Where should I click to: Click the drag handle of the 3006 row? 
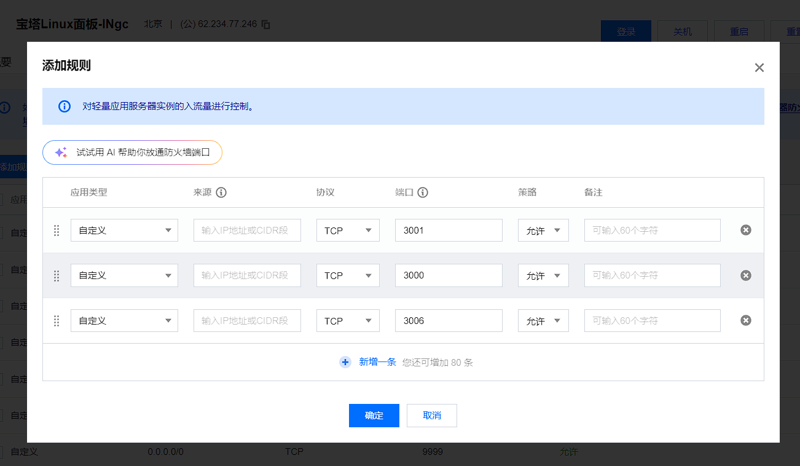pos(57,321)
